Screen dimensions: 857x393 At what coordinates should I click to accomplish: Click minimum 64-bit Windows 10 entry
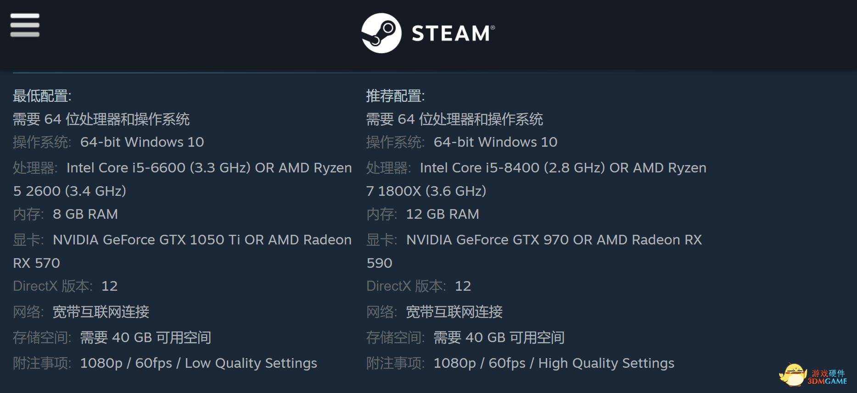point(142,142)
